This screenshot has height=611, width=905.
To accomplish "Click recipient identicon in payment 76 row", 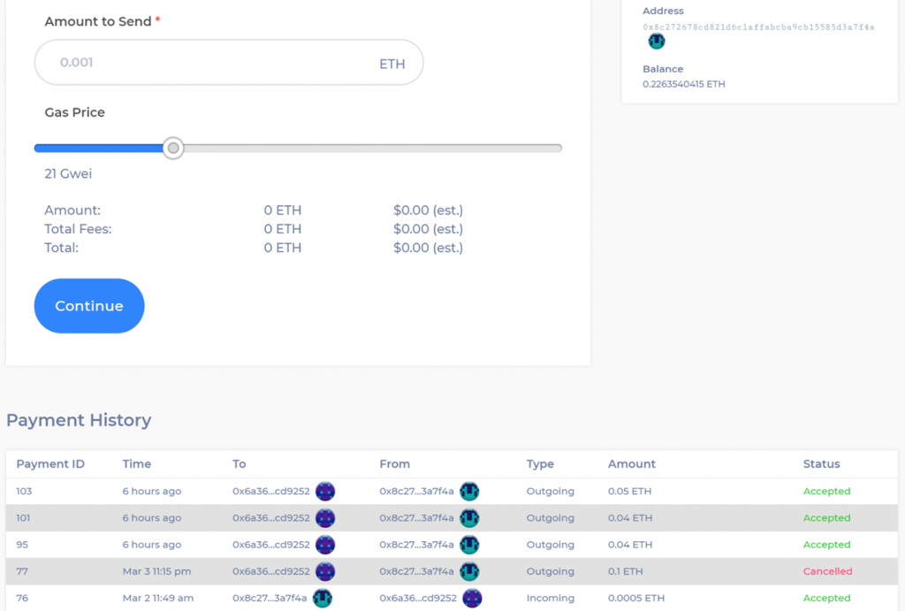I will [322, 599].
